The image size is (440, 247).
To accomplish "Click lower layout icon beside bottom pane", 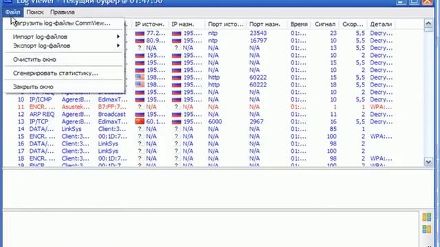I will pos(427,229).
